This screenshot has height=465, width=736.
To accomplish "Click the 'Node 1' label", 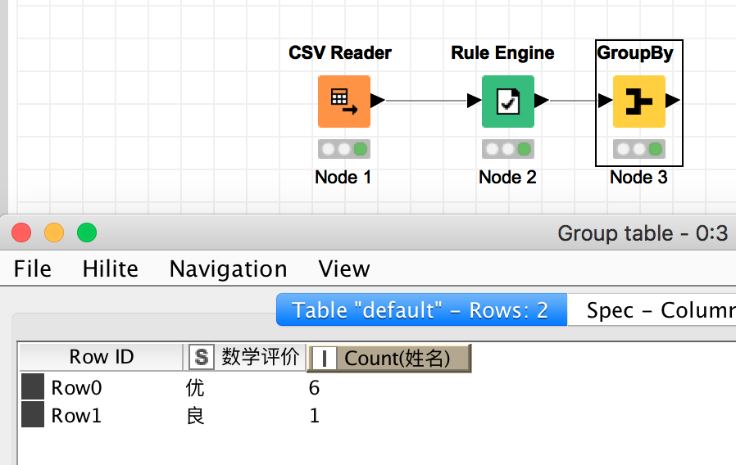I will pos(343,177).
